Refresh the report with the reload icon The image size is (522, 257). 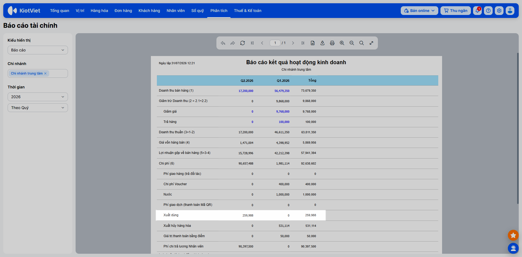243,43
